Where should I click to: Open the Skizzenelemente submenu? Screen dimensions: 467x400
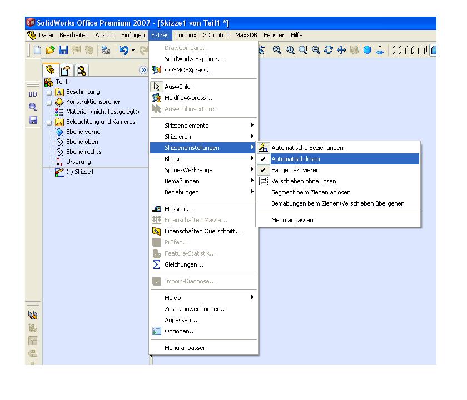(203, 126)
